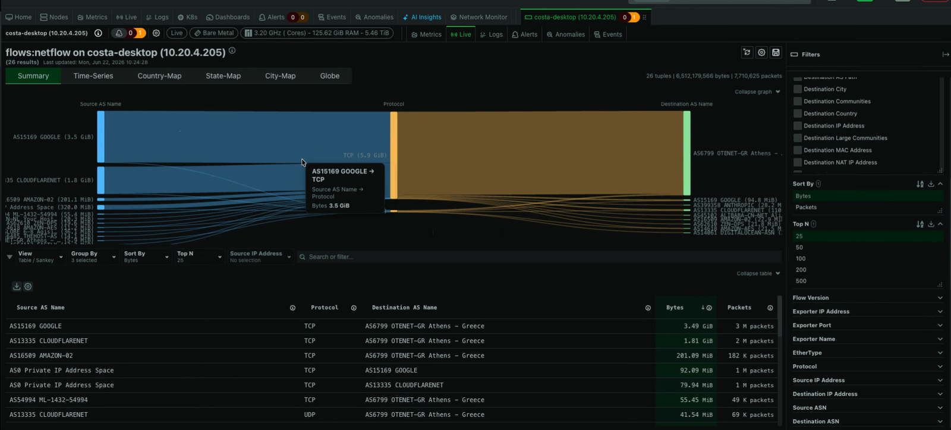Click the save floppy-disk icon
This screenshot has width=951, height=430.
tap(776, 52)
